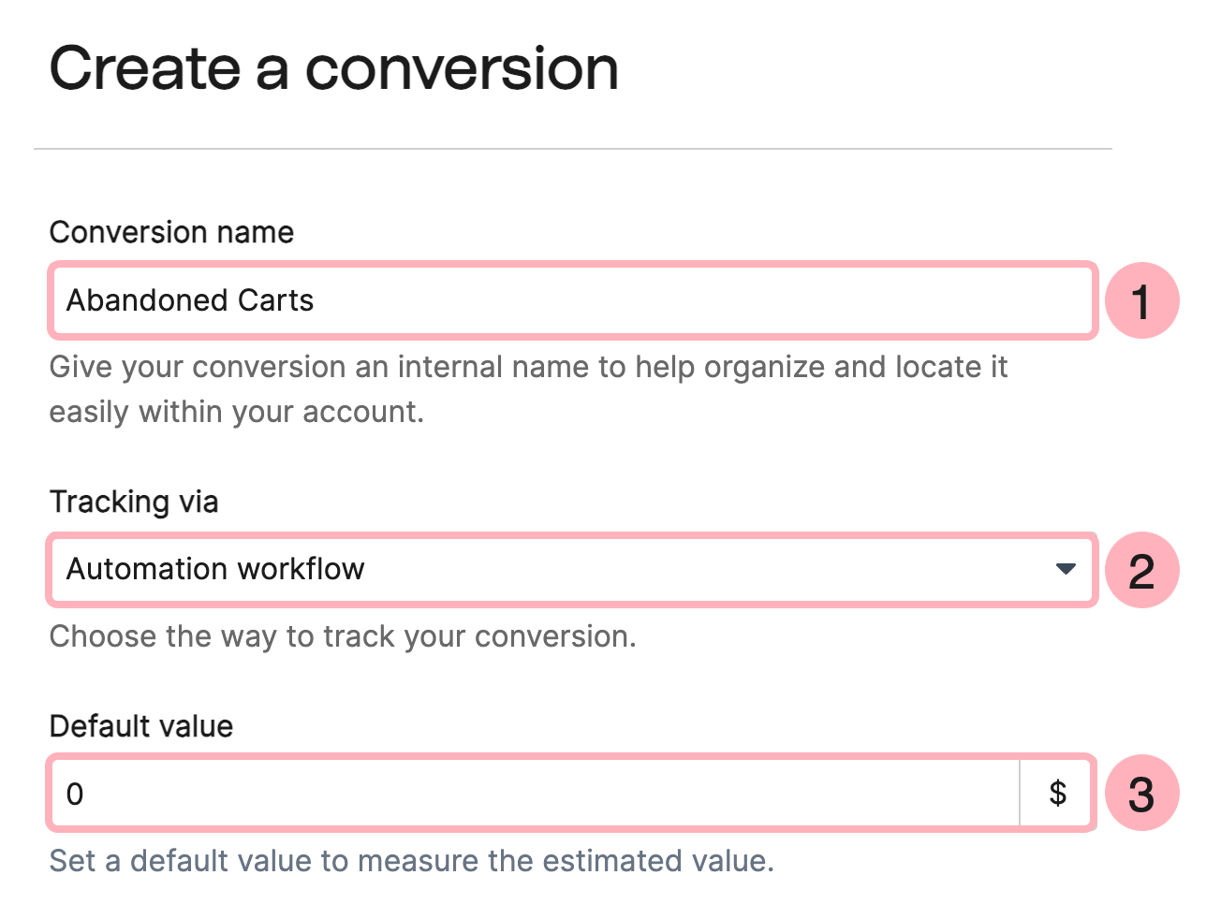Click the currency suffix on Default value field
This screenshot has width=1206, height=904.
tap(1057, 793)
